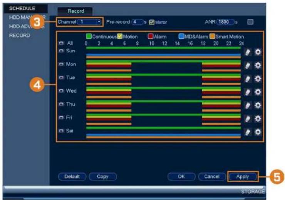The image size is (285, 200).
Task: Click the eraser icon for Sun row
Action: point(248,52)
